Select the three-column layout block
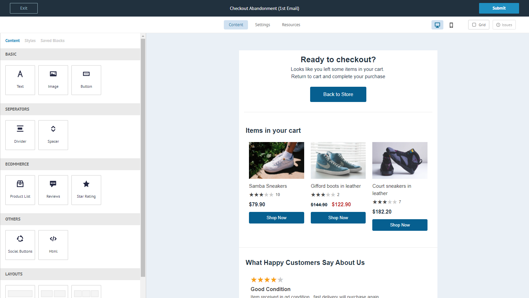529x298 pixels. tap(86, 292)
